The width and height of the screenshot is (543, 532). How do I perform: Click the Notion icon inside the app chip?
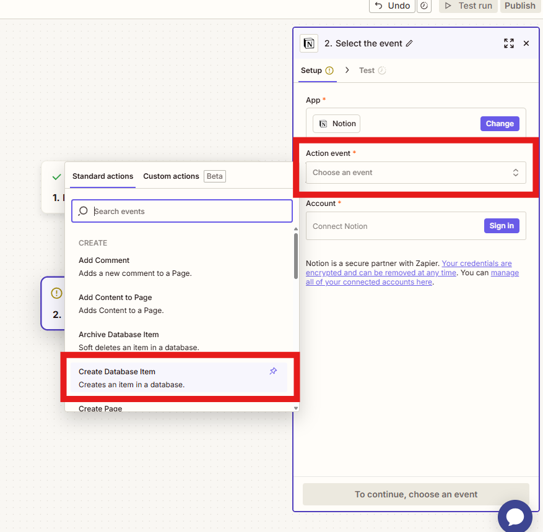pos(323,124)
